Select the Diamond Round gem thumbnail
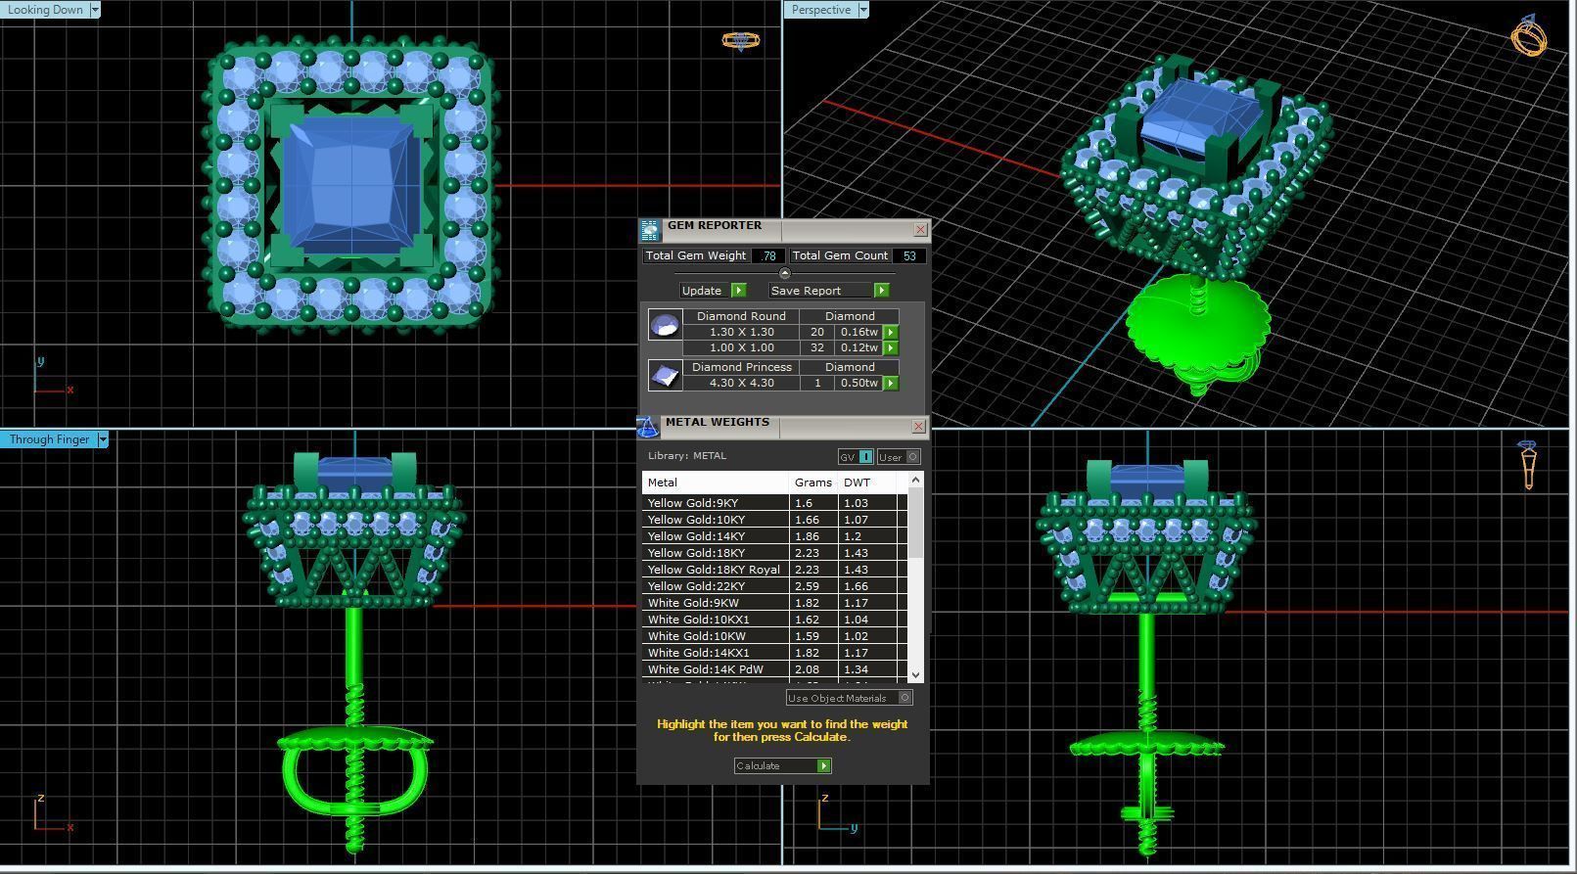Screen dimensions: 1577x874 [x=665, y=324]
